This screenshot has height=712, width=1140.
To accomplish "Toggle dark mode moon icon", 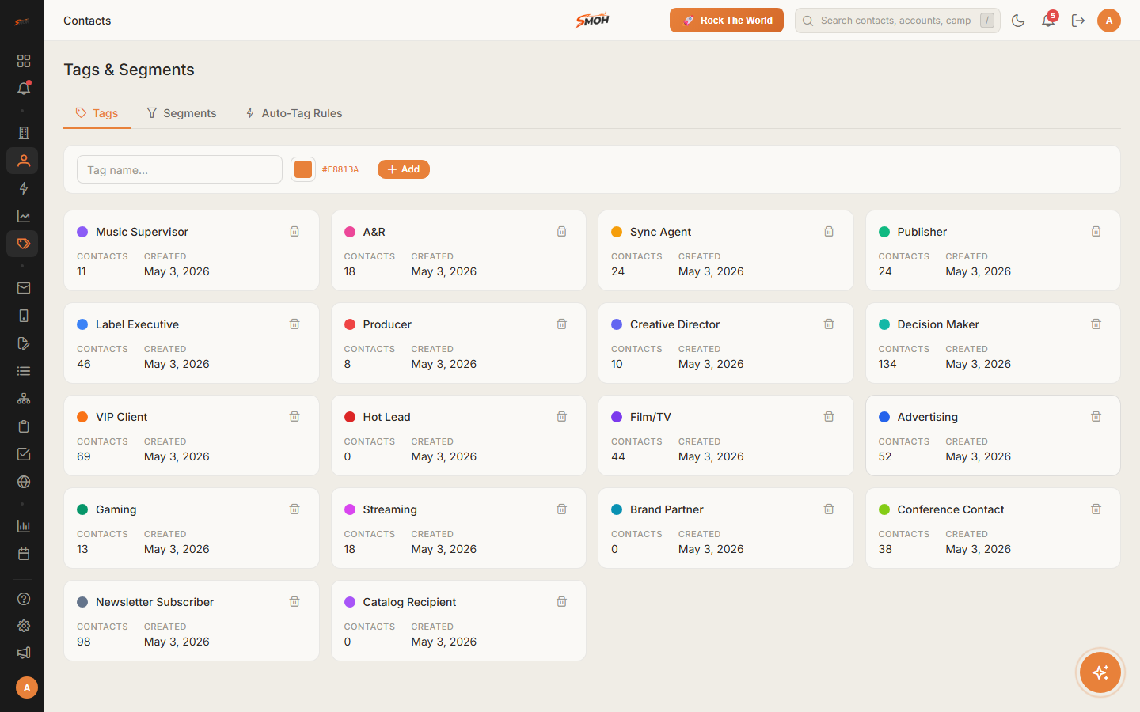I will coord(1018,21).
